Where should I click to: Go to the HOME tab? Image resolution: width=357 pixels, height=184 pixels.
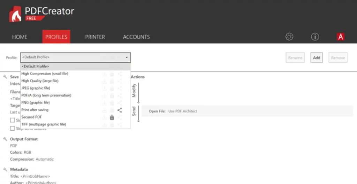coord(20,37)
